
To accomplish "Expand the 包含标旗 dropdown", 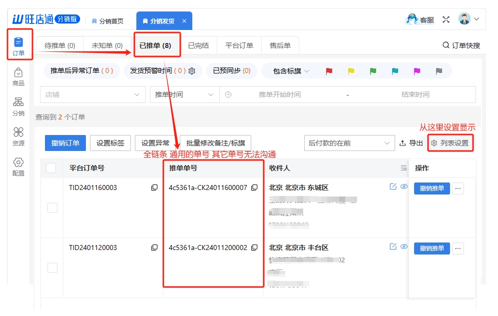I will pos(290,71).
